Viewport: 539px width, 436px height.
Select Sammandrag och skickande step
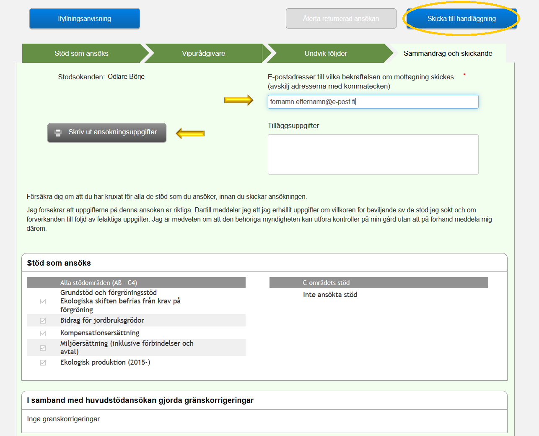coord(448,53)
